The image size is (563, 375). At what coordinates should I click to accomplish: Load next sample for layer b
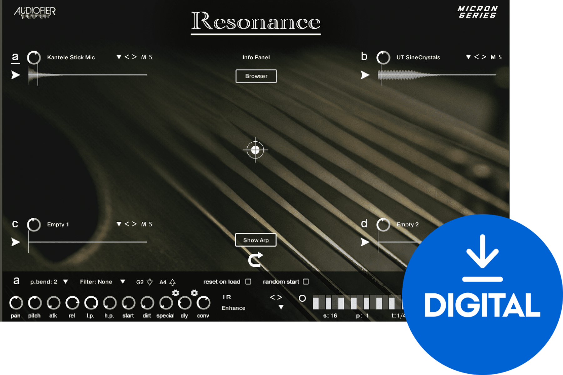click(484, 57)
